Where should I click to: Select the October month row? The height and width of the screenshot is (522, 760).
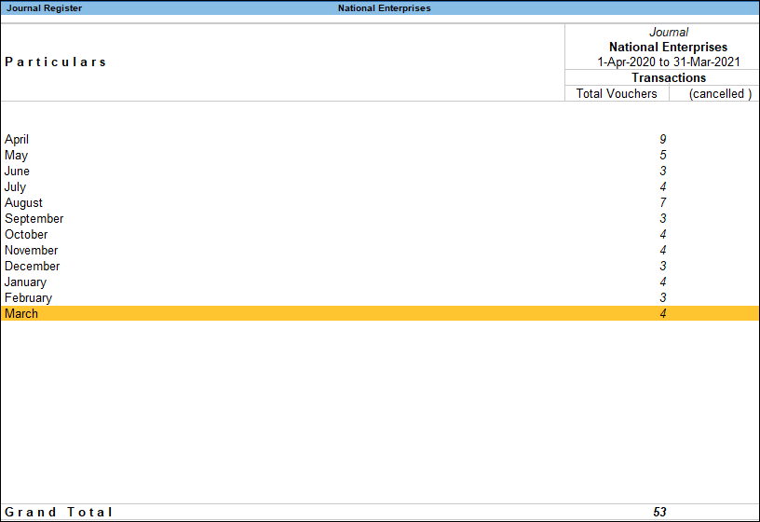coord(379,234)
